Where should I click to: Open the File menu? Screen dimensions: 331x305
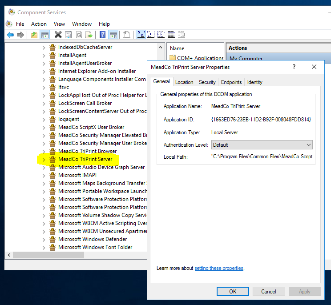click(x=20, y=24)
